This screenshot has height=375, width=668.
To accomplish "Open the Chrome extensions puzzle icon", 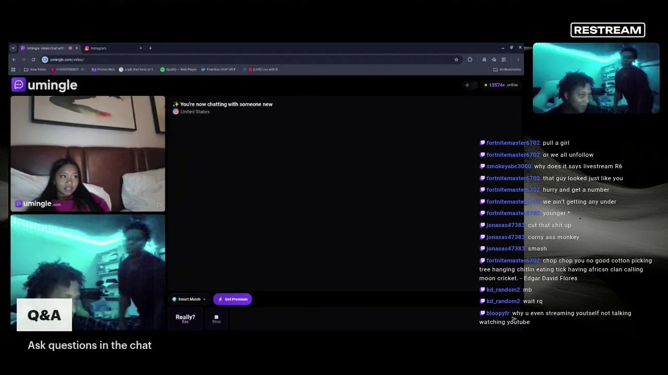I will (470, 59).
